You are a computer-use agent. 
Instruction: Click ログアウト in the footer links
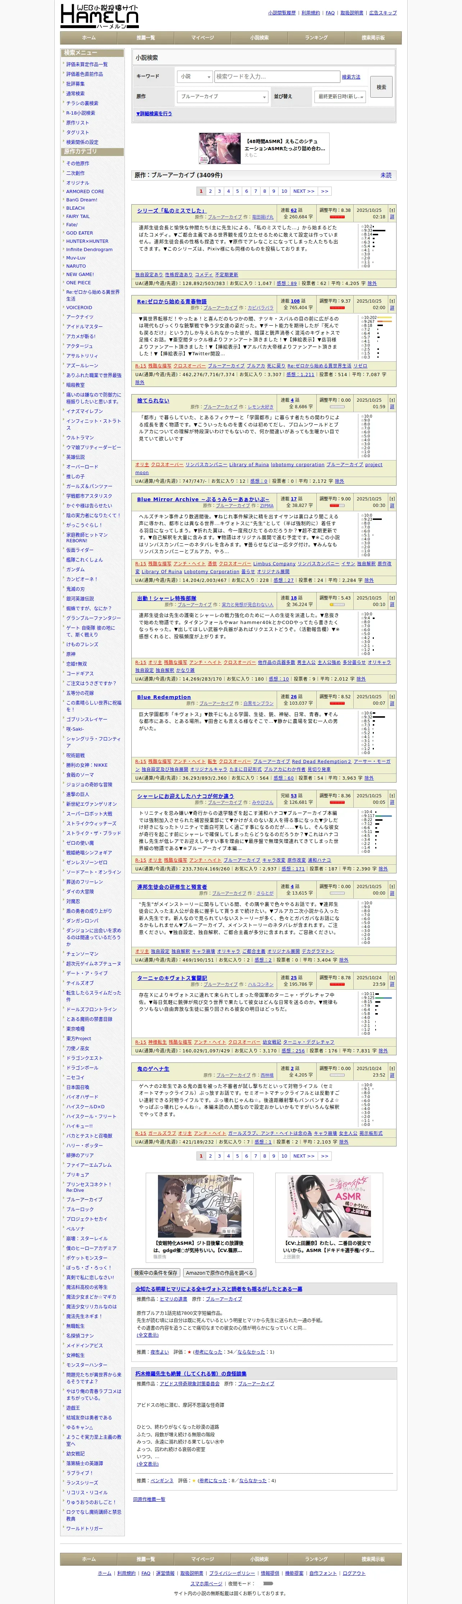[354, 1573]
